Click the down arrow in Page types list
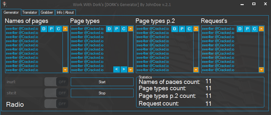 [130, 70]
